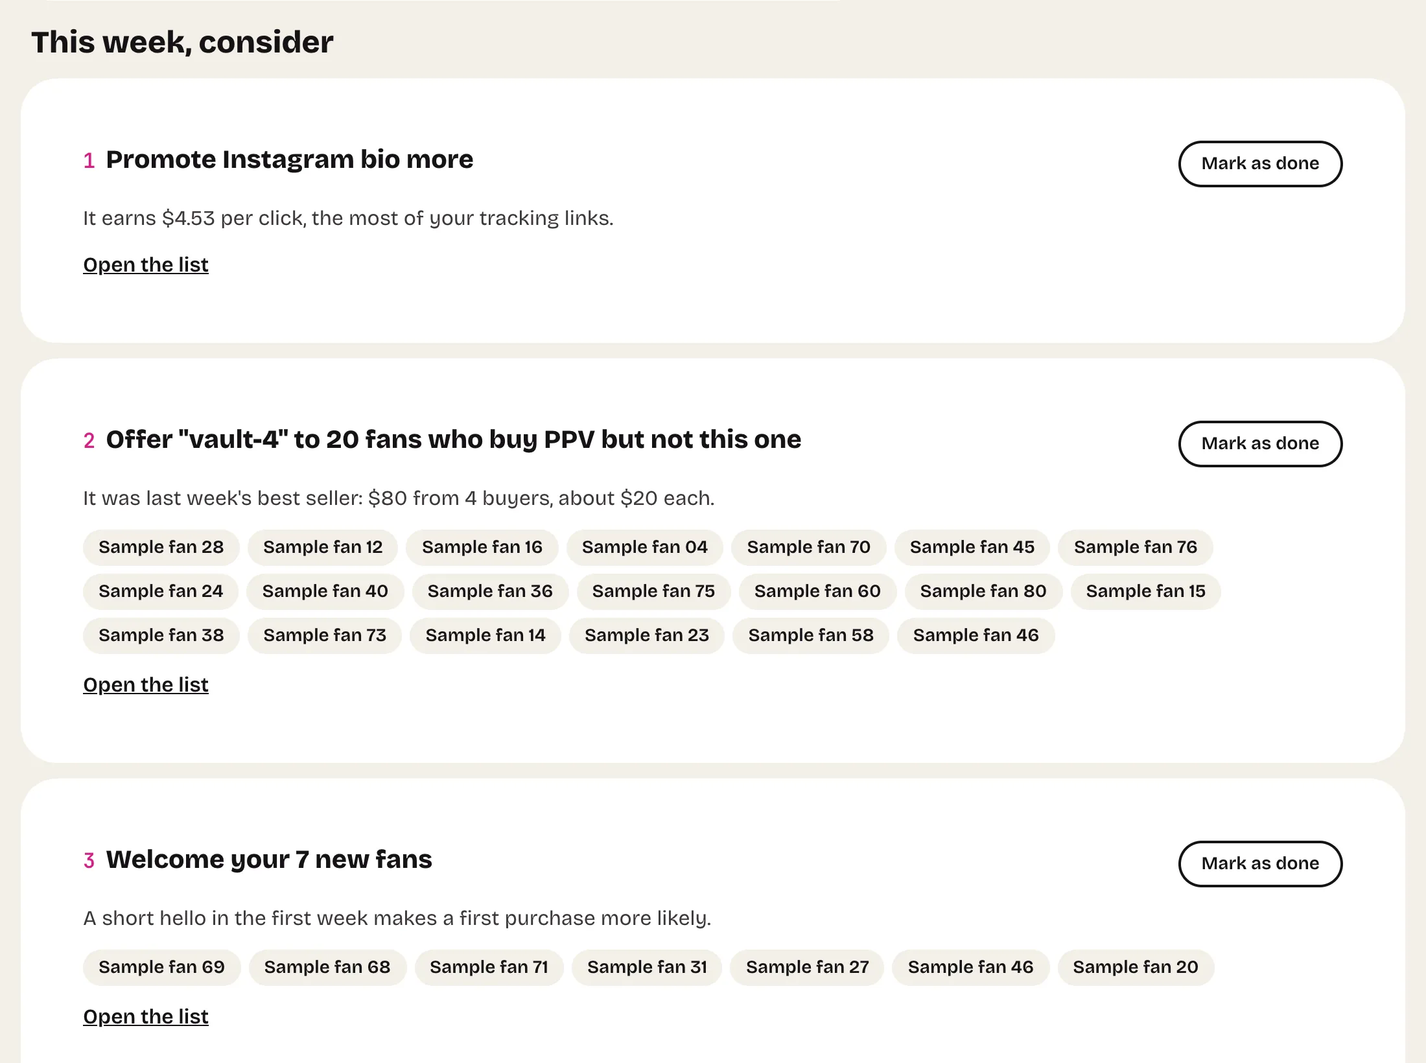Click the Sample fan 36 chip
This screenshot has height=1063, width=1426.
(490, 591)
